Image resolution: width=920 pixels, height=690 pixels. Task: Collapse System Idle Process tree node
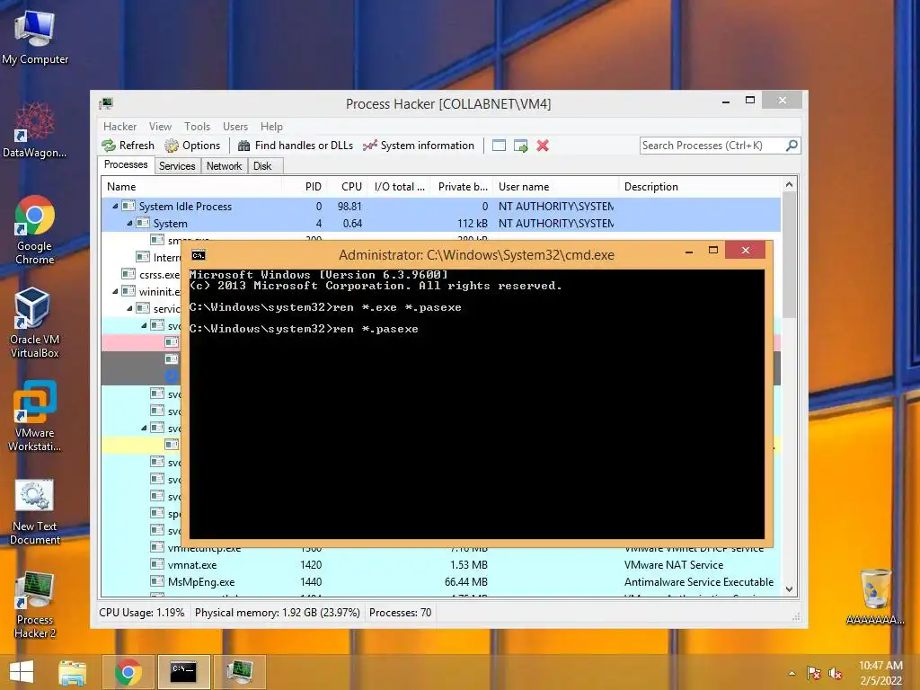tap(115, 206)
